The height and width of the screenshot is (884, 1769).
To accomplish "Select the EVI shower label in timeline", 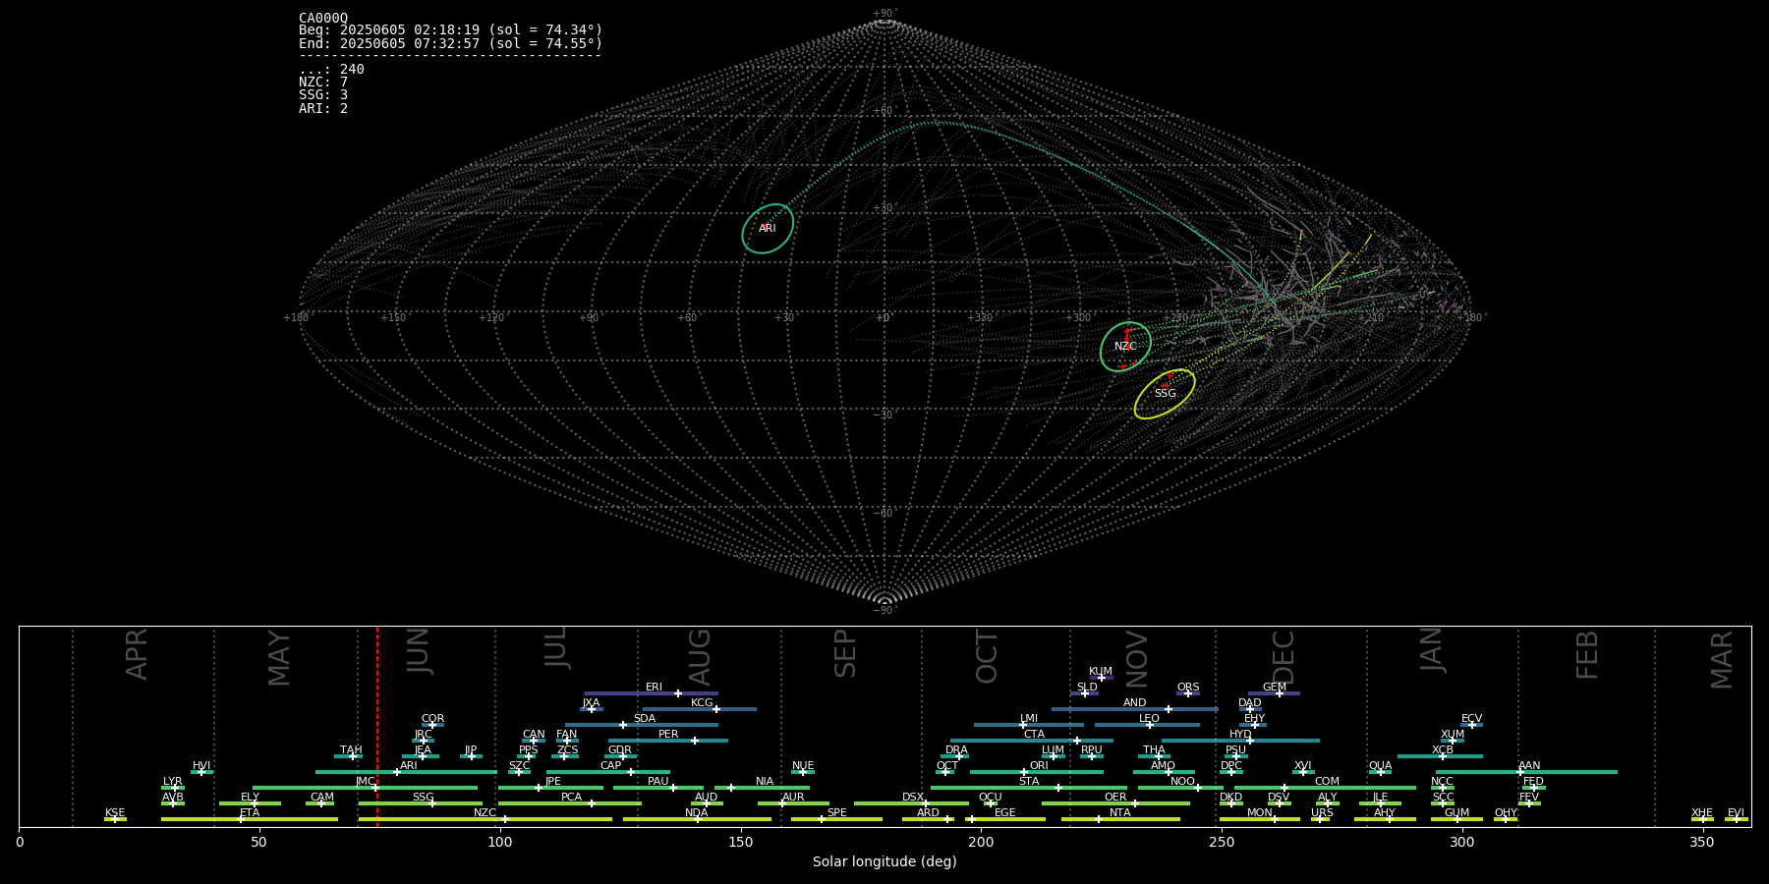I will click(1736, 812).
